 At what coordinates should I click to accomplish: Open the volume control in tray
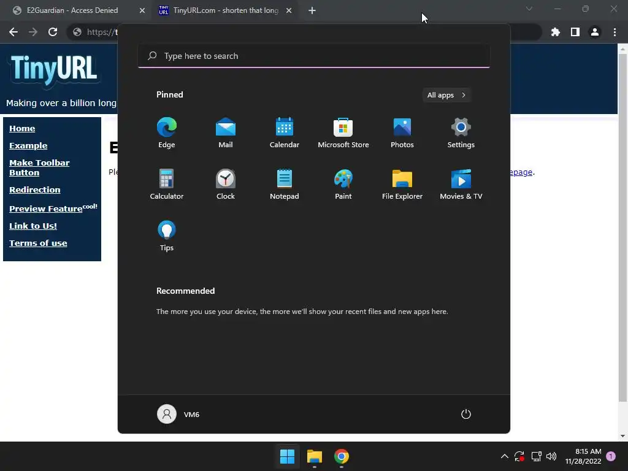(551, 456)
